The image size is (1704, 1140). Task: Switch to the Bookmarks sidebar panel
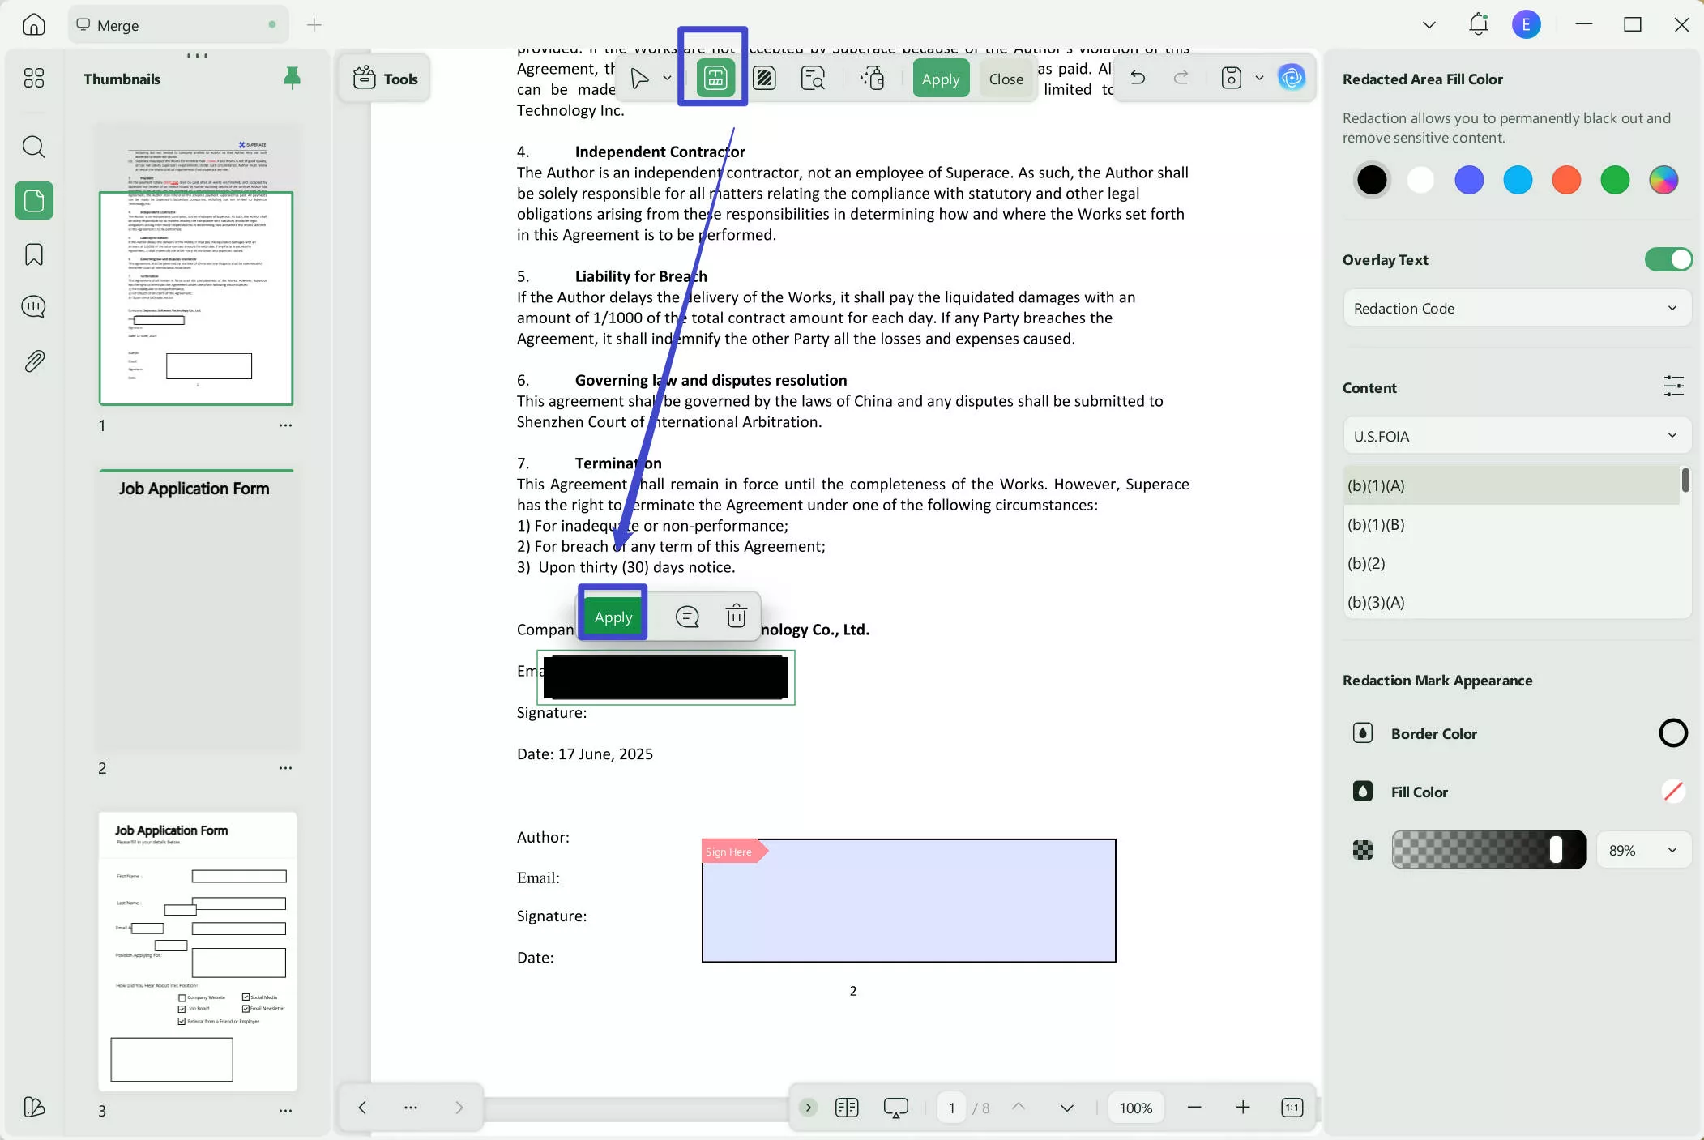pyautogui.click(x=33, y=254)
